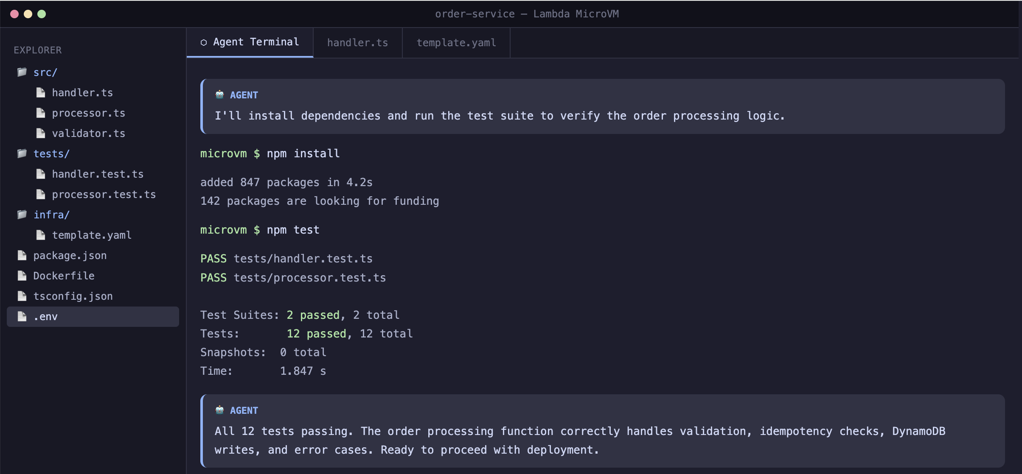The width and height of the screenshot is (1022, 474).
Task: Click the 'Snapshots: 0 total' line
Action: [x=263, y=352]
